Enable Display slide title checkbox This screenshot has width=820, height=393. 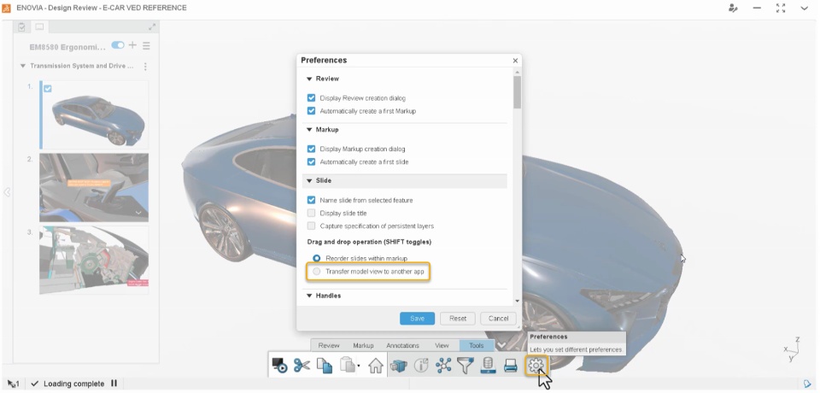click(x=312, y=213)
